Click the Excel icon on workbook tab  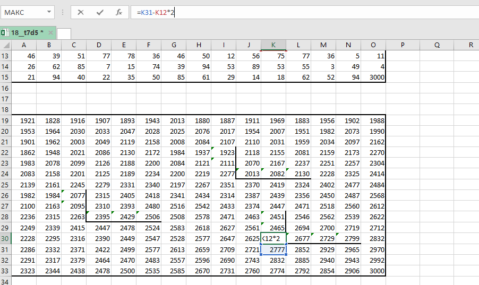pos(5,33)
